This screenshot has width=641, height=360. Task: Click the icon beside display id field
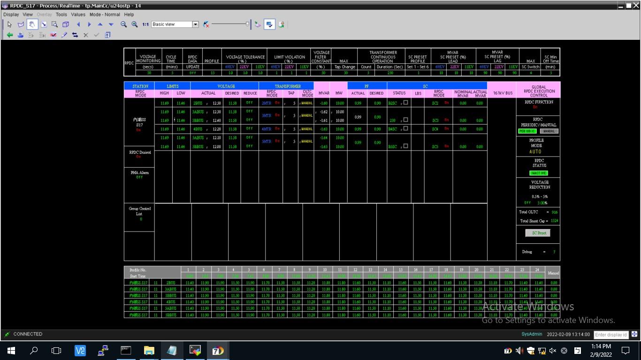(x=634, y=334)
